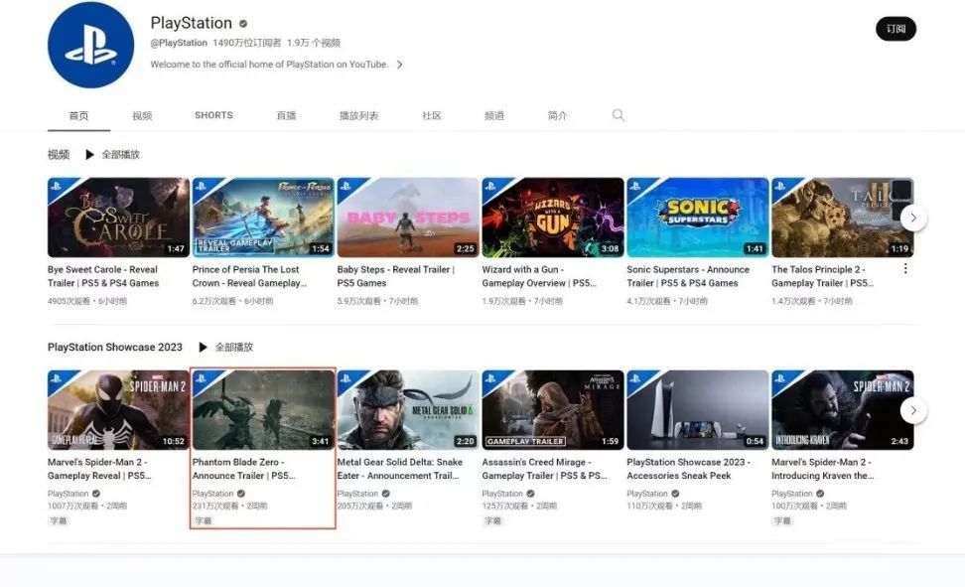The height and width of the screenshot is (587, 965).
Task: Click title Wizard with a Gun - Gameplay Overview
Action: click(x=539, y=276)
